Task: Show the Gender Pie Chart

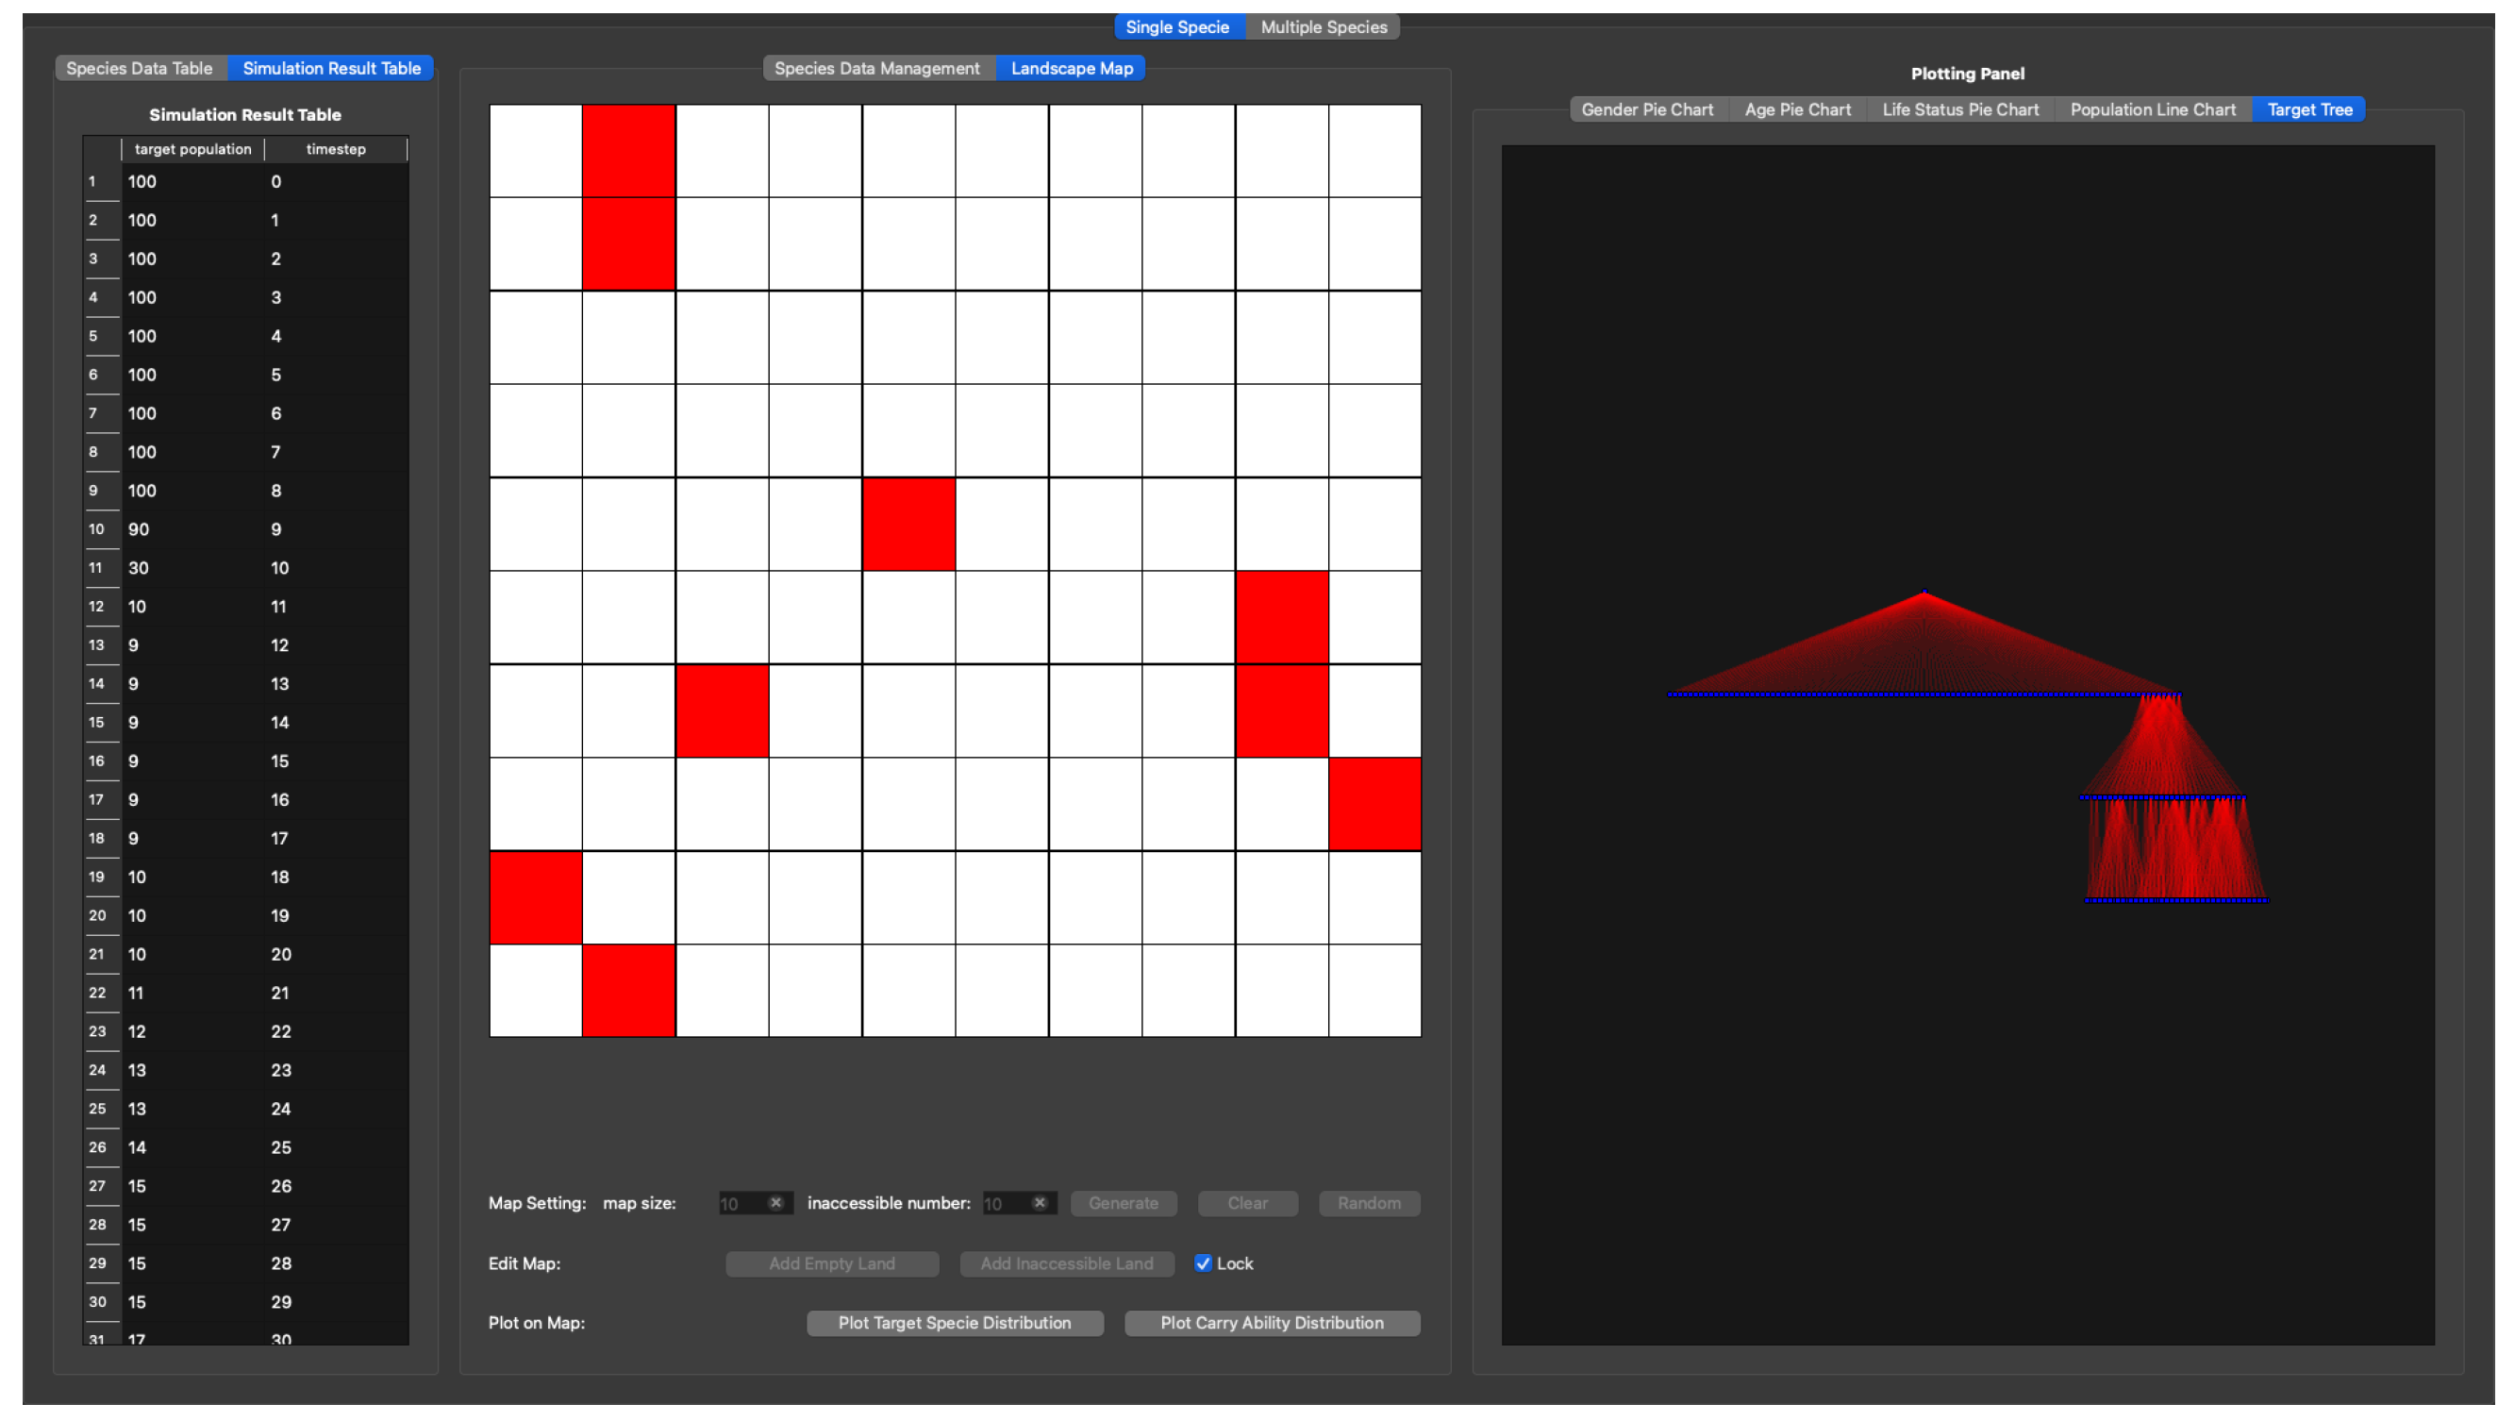Action: click(1646, 109)
